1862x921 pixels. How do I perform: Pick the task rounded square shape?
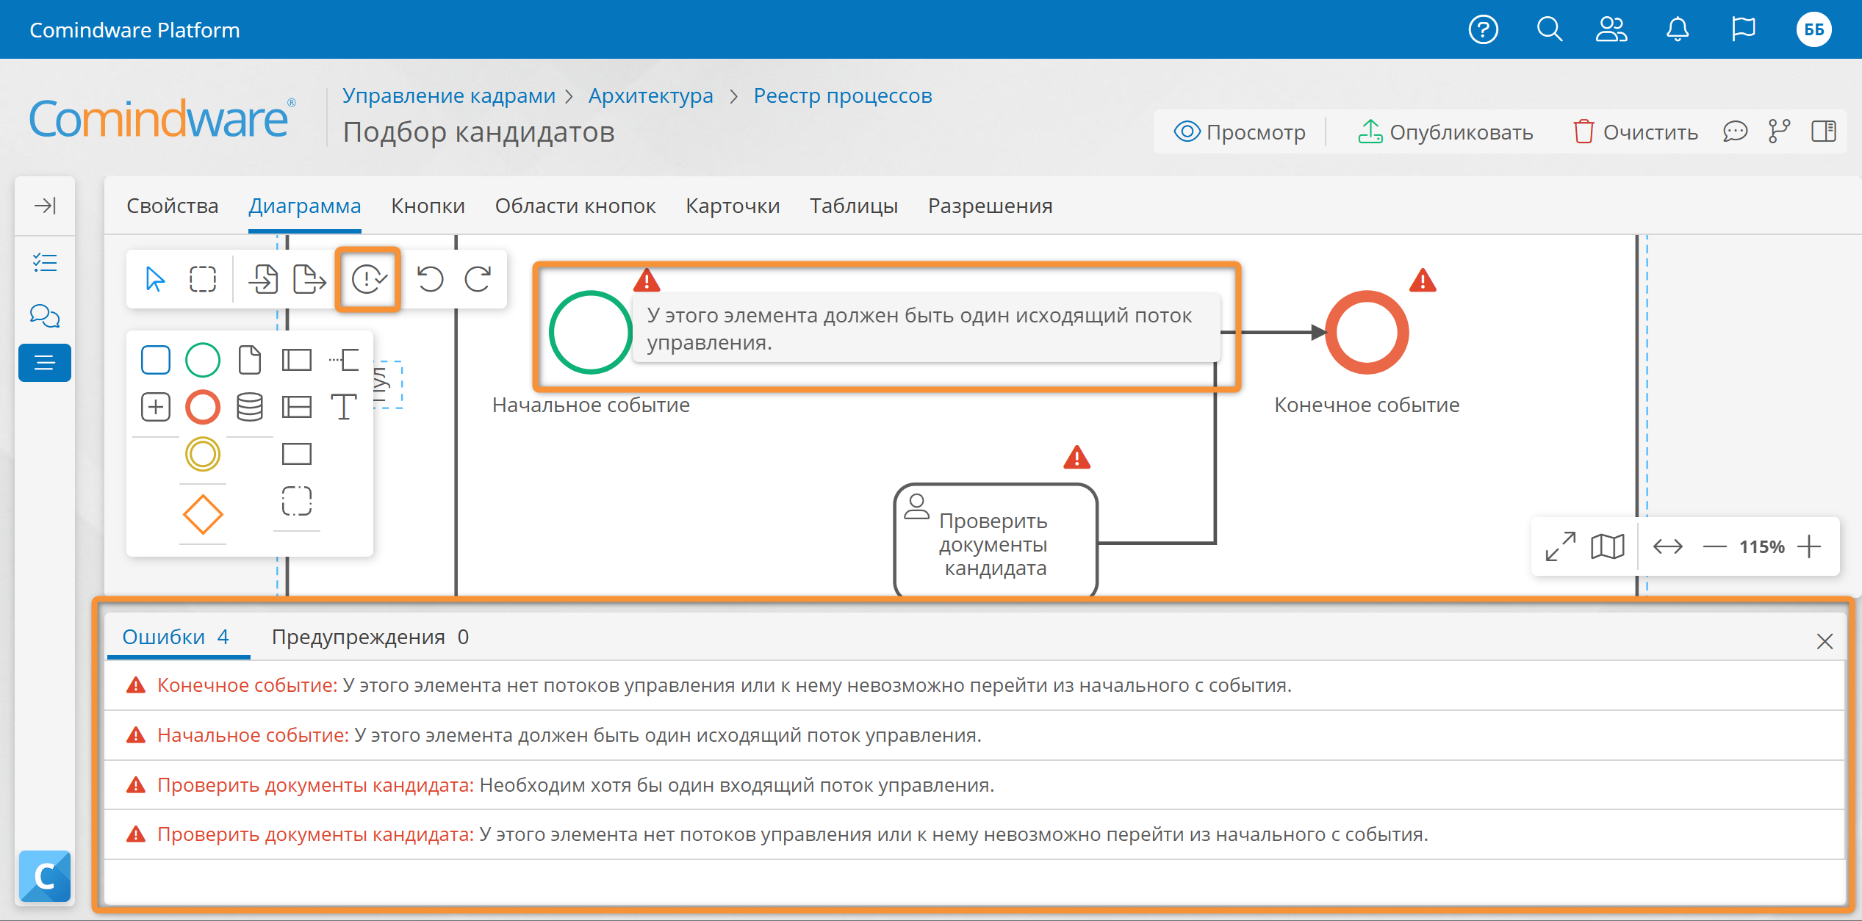(x=155, y=360)
